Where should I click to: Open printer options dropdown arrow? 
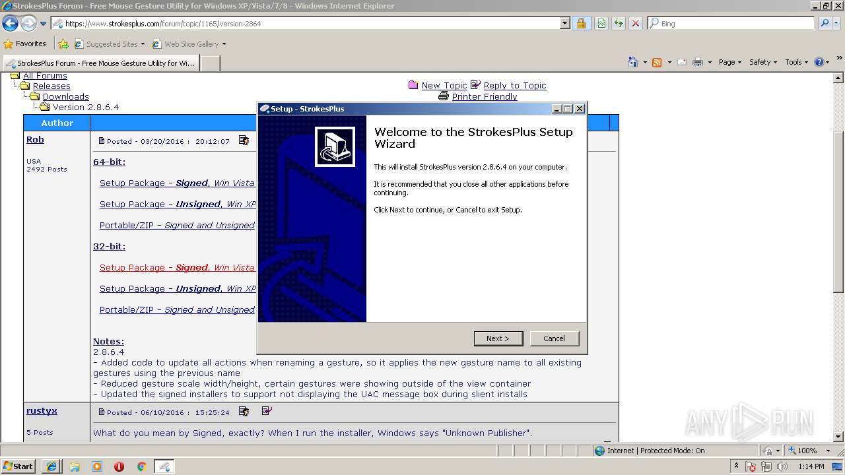pyautogui.click(x=710, y=62)
